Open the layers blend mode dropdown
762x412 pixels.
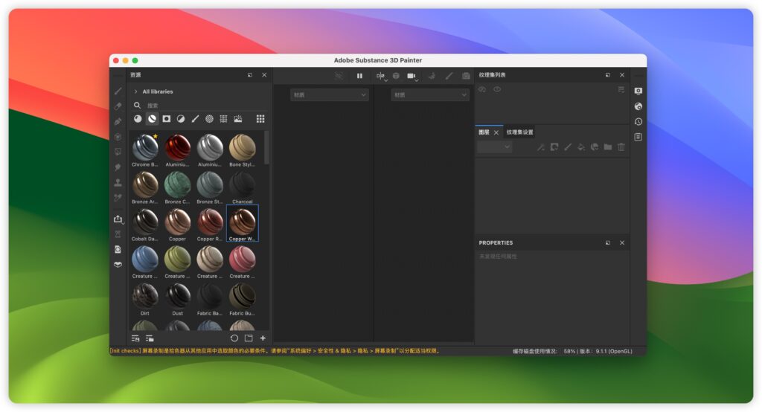[495, 147]
